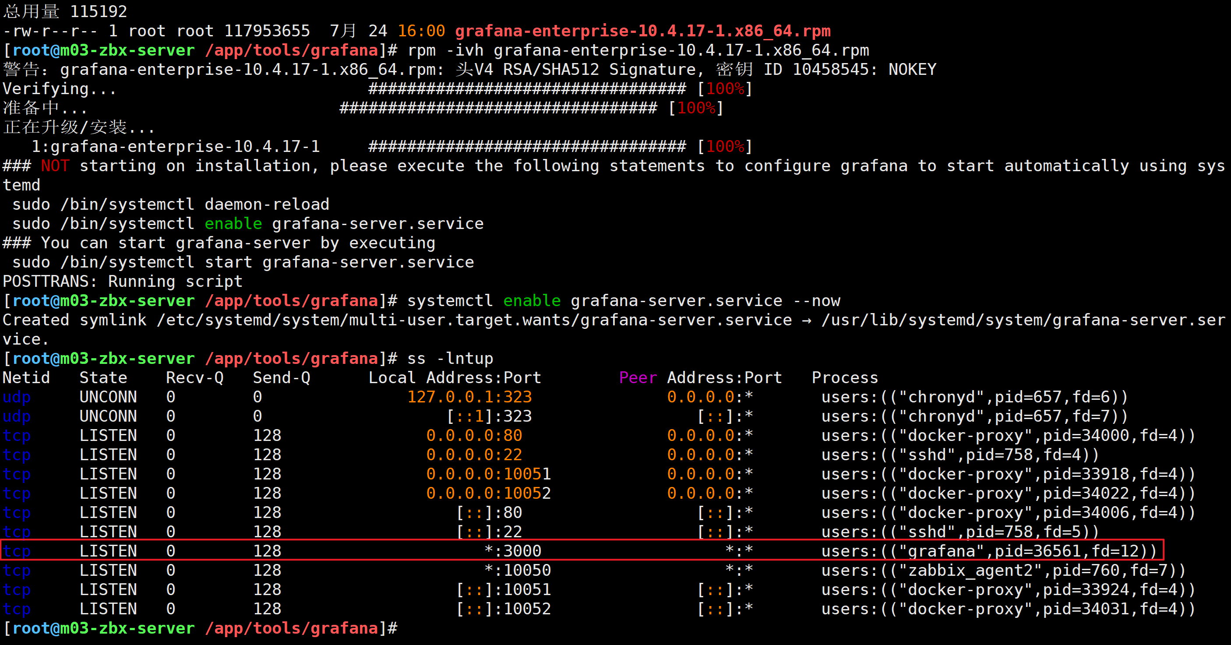Click 'sudo /bin/systemctl daemon-reload' line
1231x645 pixels.
point(171,204)
